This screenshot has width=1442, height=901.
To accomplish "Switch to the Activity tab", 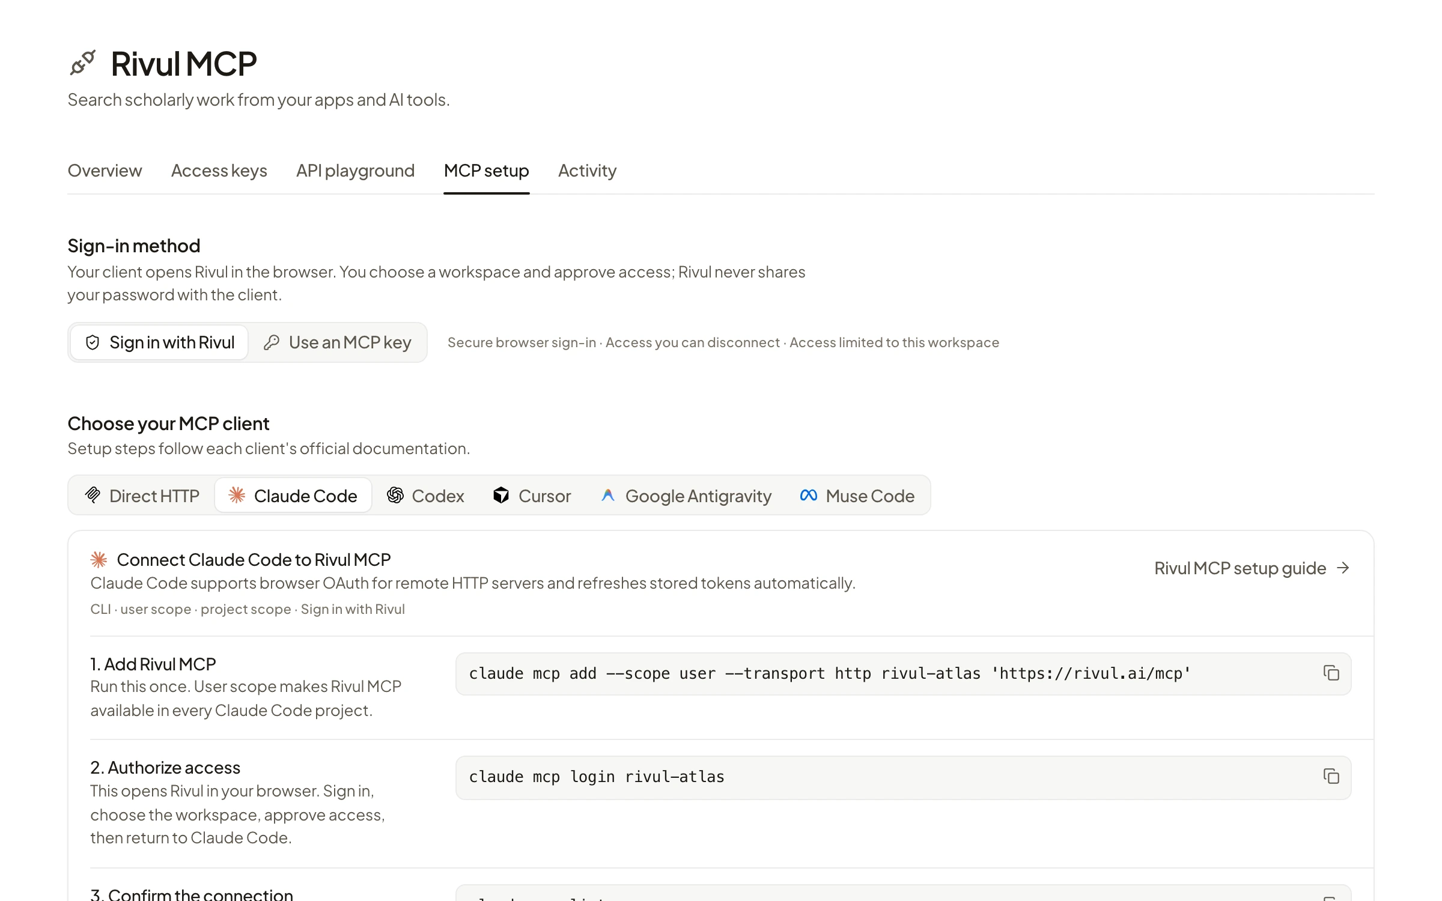I will [588, 171].
